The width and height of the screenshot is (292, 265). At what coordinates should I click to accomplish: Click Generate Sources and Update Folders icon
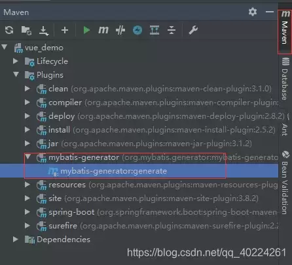click(x=26, y=30)
